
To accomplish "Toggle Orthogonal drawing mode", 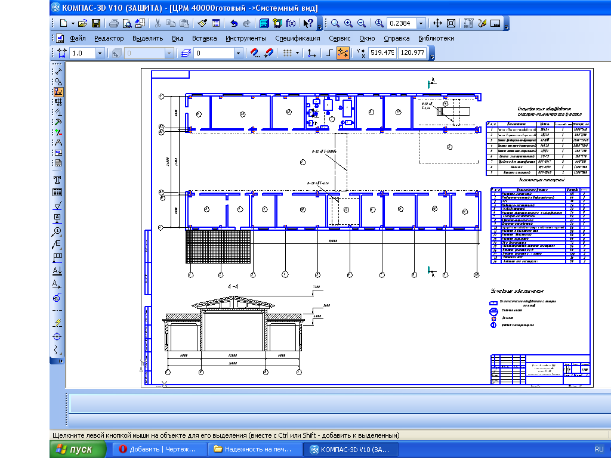I will tap(329, 53).
